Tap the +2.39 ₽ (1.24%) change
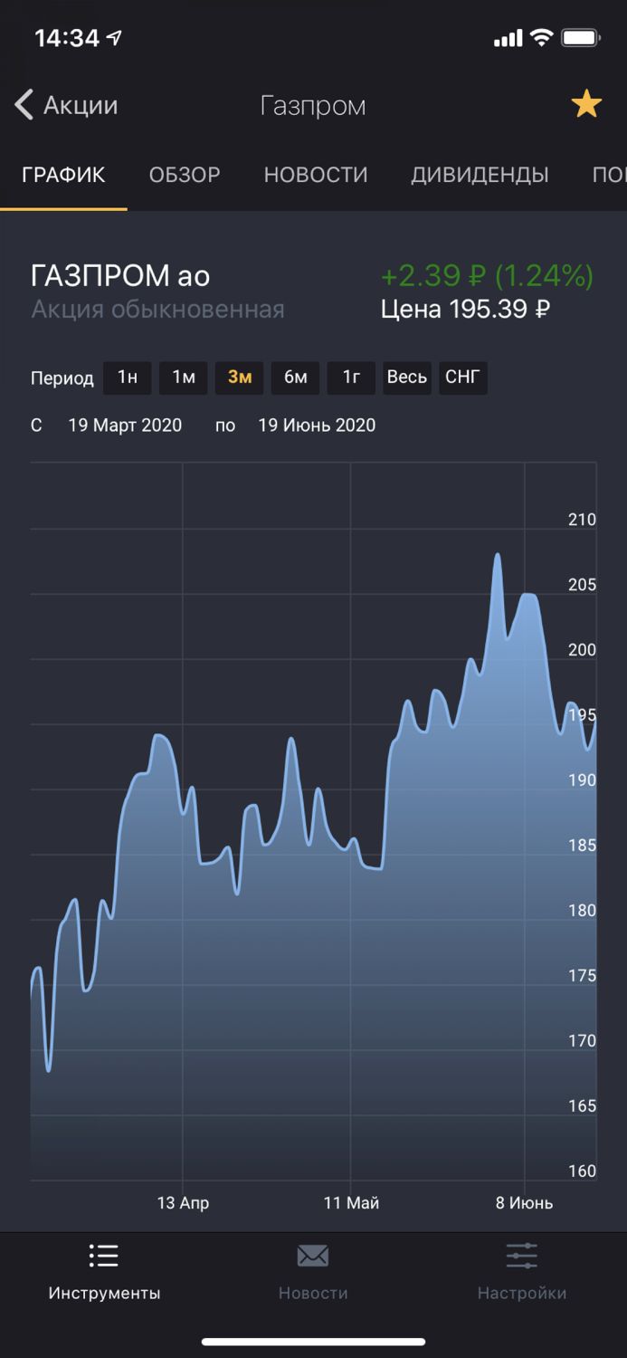This screenshot has width=627, height=1358. point(487,275)
